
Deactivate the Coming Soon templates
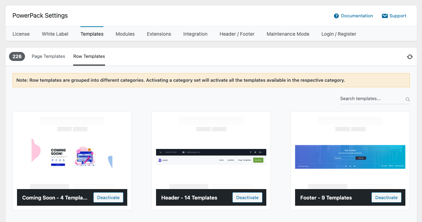(x=108, y=197)
